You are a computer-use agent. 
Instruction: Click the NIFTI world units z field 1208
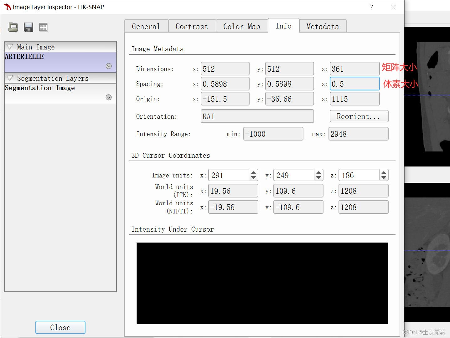[364, 207]
